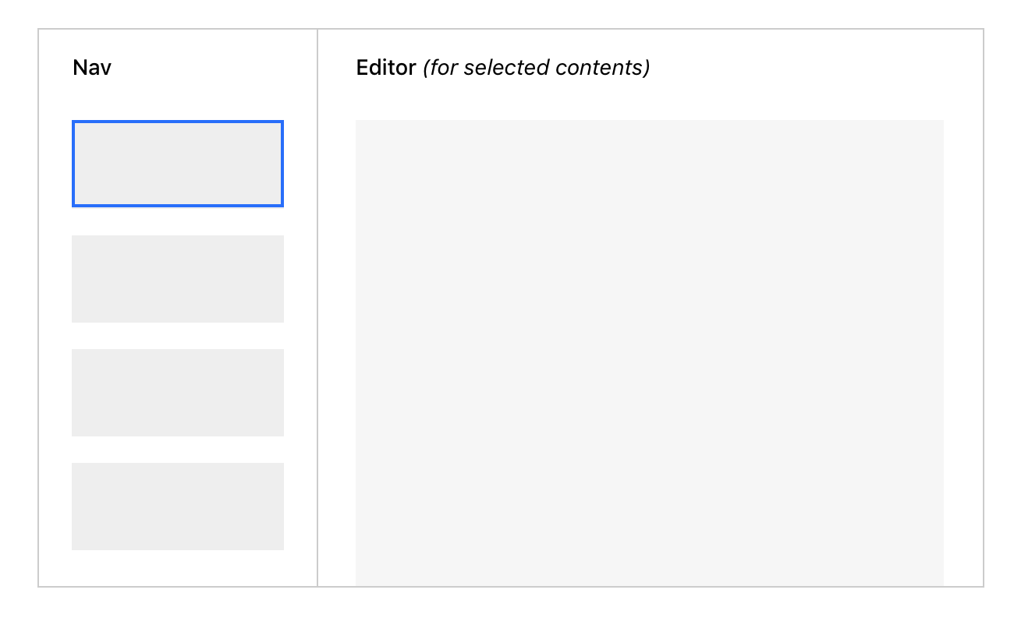1014x625 pixels.
Task: Select the Nav item second from the bottom
Action: (178, 392)
